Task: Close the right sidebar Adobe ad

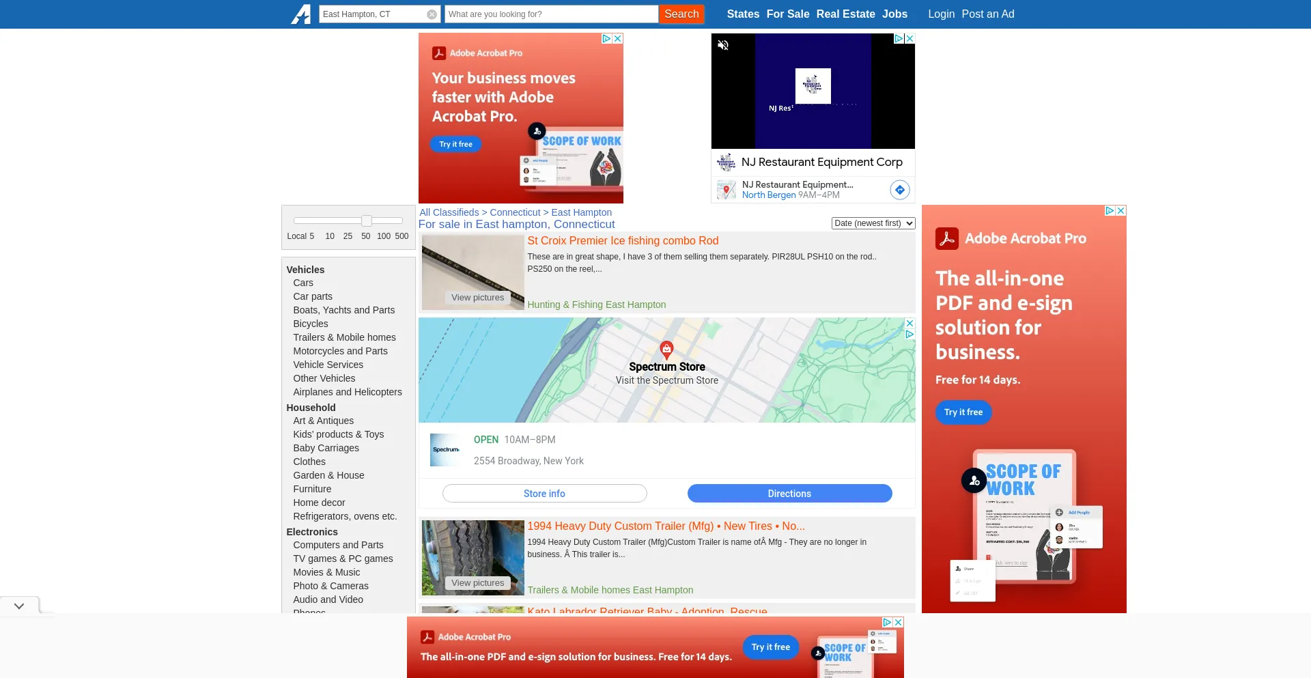Action: pos(1120,211)
